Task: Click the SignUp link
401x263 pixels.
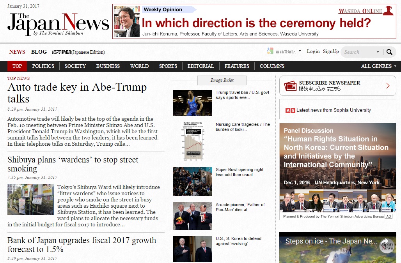Action: (331, 51)
